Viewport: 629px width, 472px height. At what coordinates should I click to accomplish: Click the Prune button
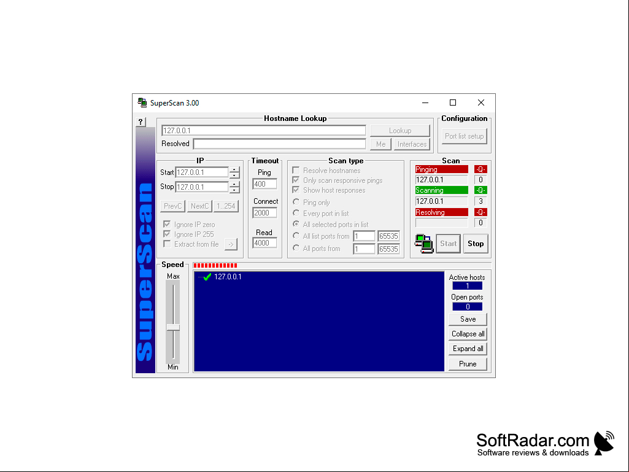point(468,364)
